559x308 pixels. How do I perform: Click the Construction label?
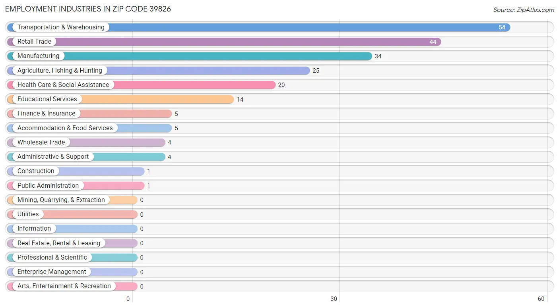(x=36, y=171)
